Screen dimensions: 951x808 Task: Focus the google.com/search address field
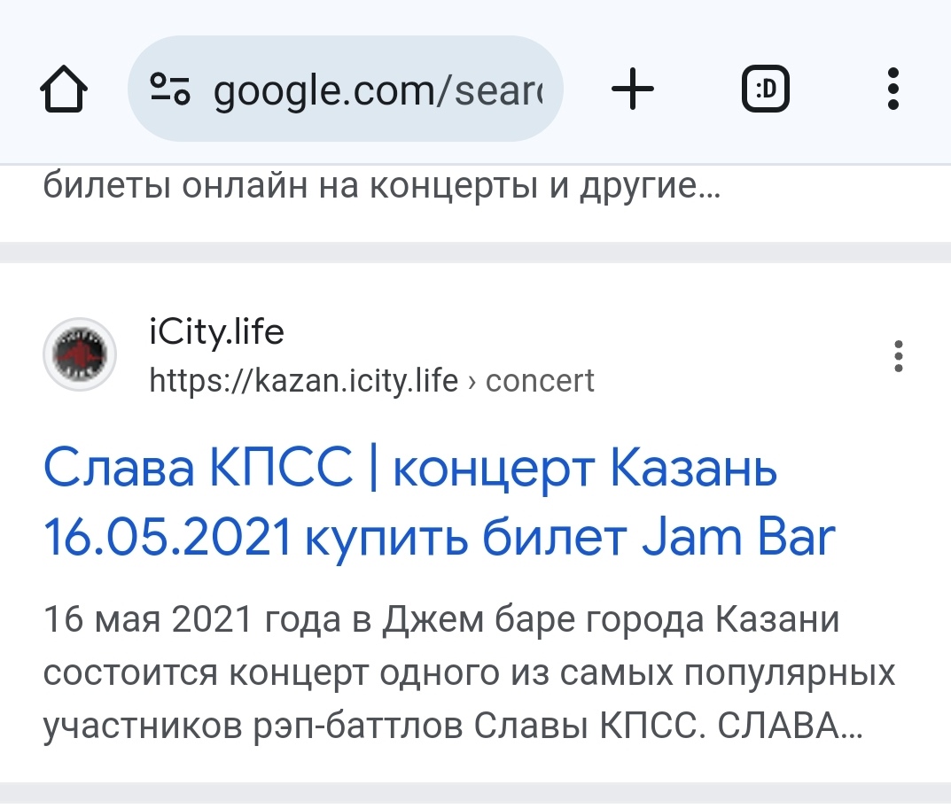tap(345, 89)
